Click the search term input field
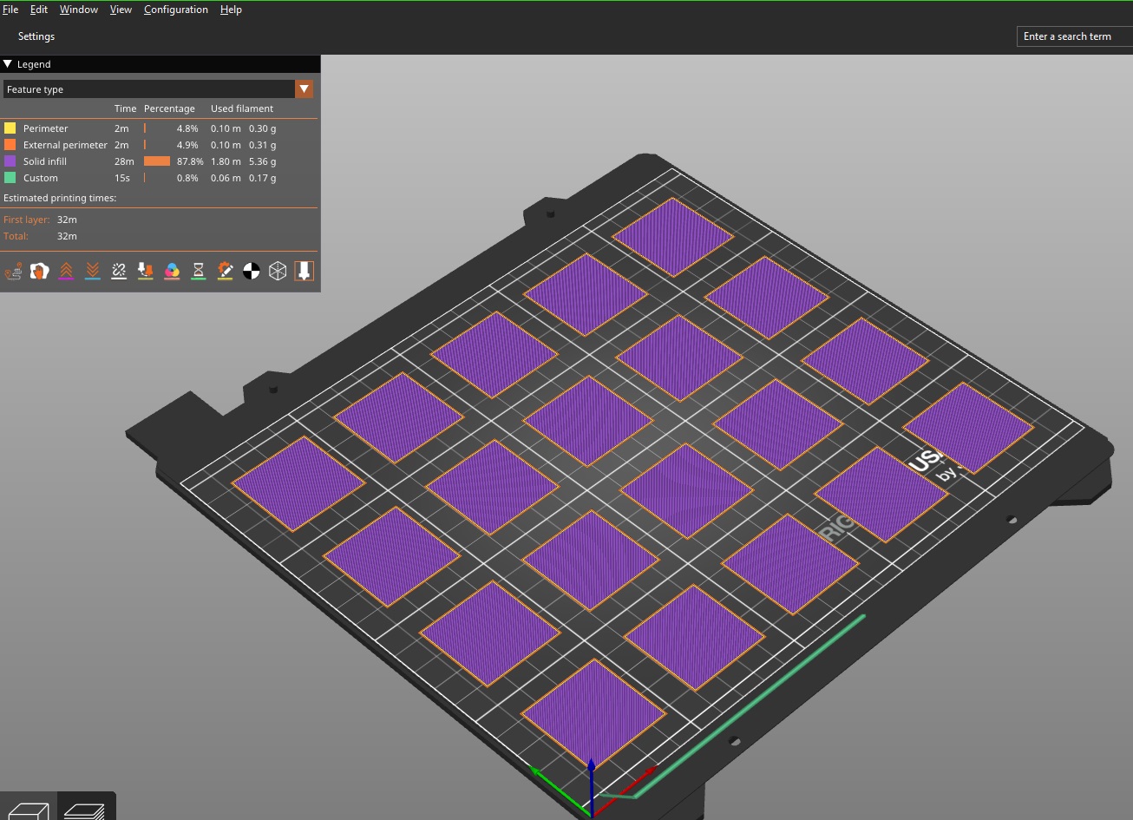This screenshot has height=820, width=1133. click(1074, 36)
